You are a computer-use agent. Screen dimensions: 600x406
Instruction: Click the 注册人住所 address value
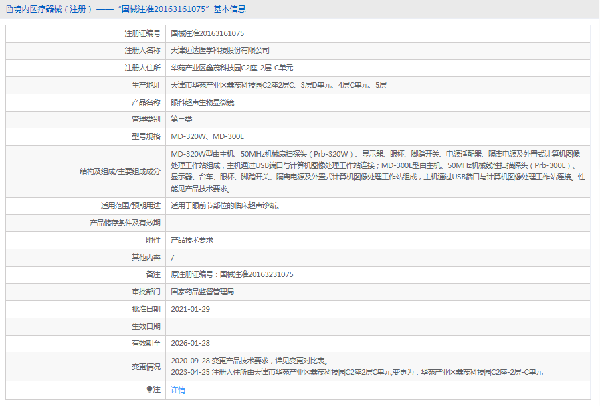pyautogui.click(x=231, y=68)
